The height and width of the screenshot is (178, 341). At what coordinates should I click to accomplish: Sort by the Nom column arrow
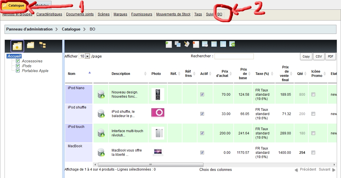click(x=90, y=73)
